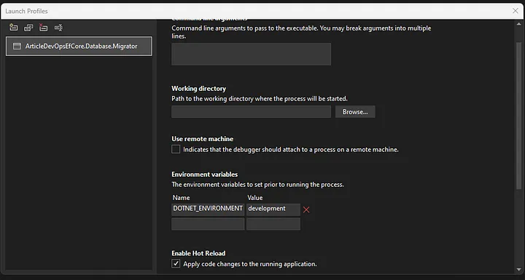Screen dimensions: 525x280
Task: Click the empty new variable Name field
Action: coord(208,224)
